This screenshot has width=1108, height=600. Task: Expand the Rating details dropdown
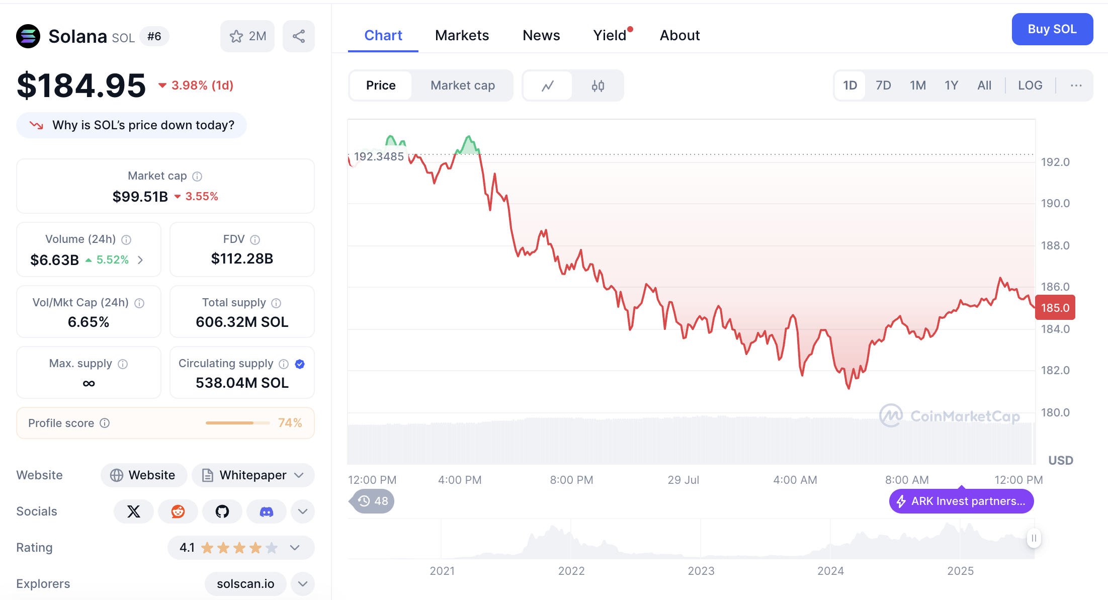point(295,548)
